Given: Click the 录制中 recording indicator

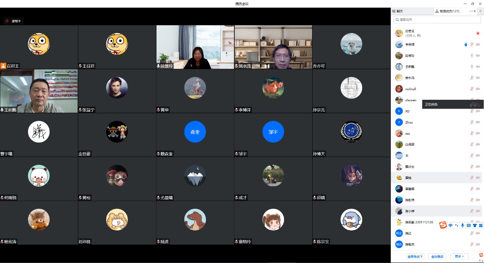Looking at the screenshot, I should (14, 21).
